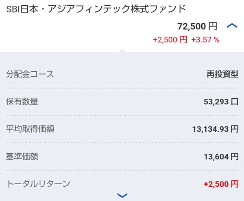Viewport: 244px width, 201px height.
Task: Select the 平均取得価額 label
Action: (30, 129)
